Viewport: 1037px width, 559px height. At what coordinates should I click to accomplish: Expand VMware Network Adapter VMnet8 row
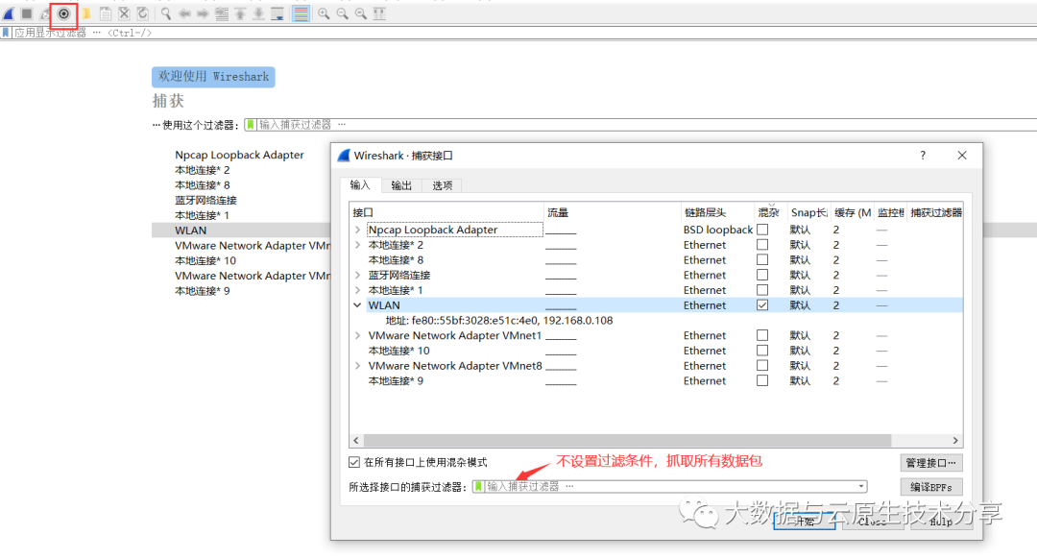tap(358, 365)
